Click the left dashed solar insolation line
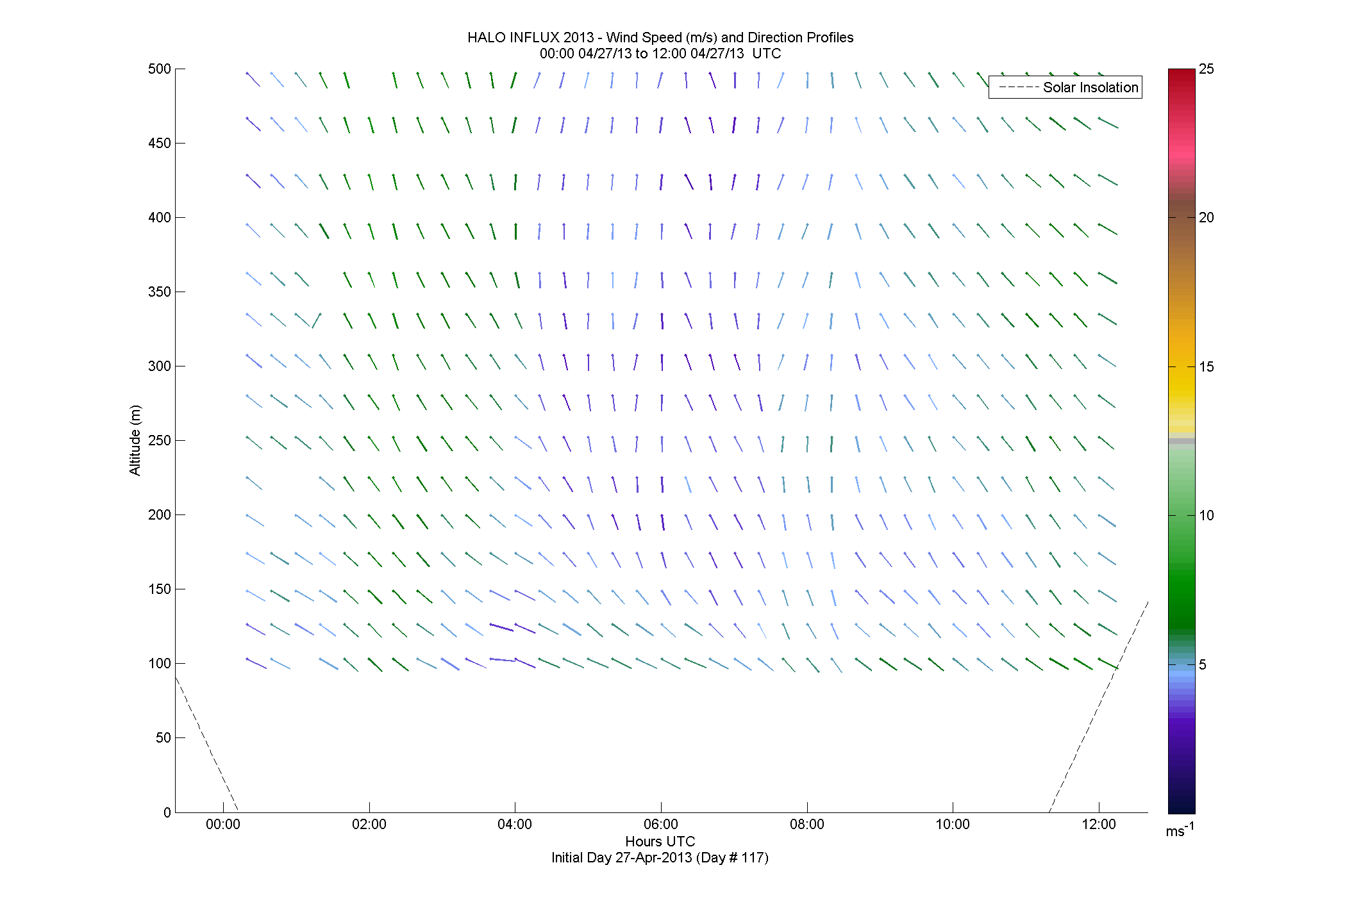The height and width of the screenshot is (913, 1345). point(206,744)
